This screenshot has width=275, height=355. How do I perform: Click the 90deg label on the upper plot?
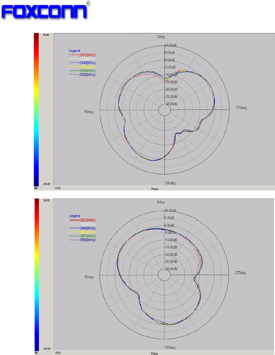(89, 112)
